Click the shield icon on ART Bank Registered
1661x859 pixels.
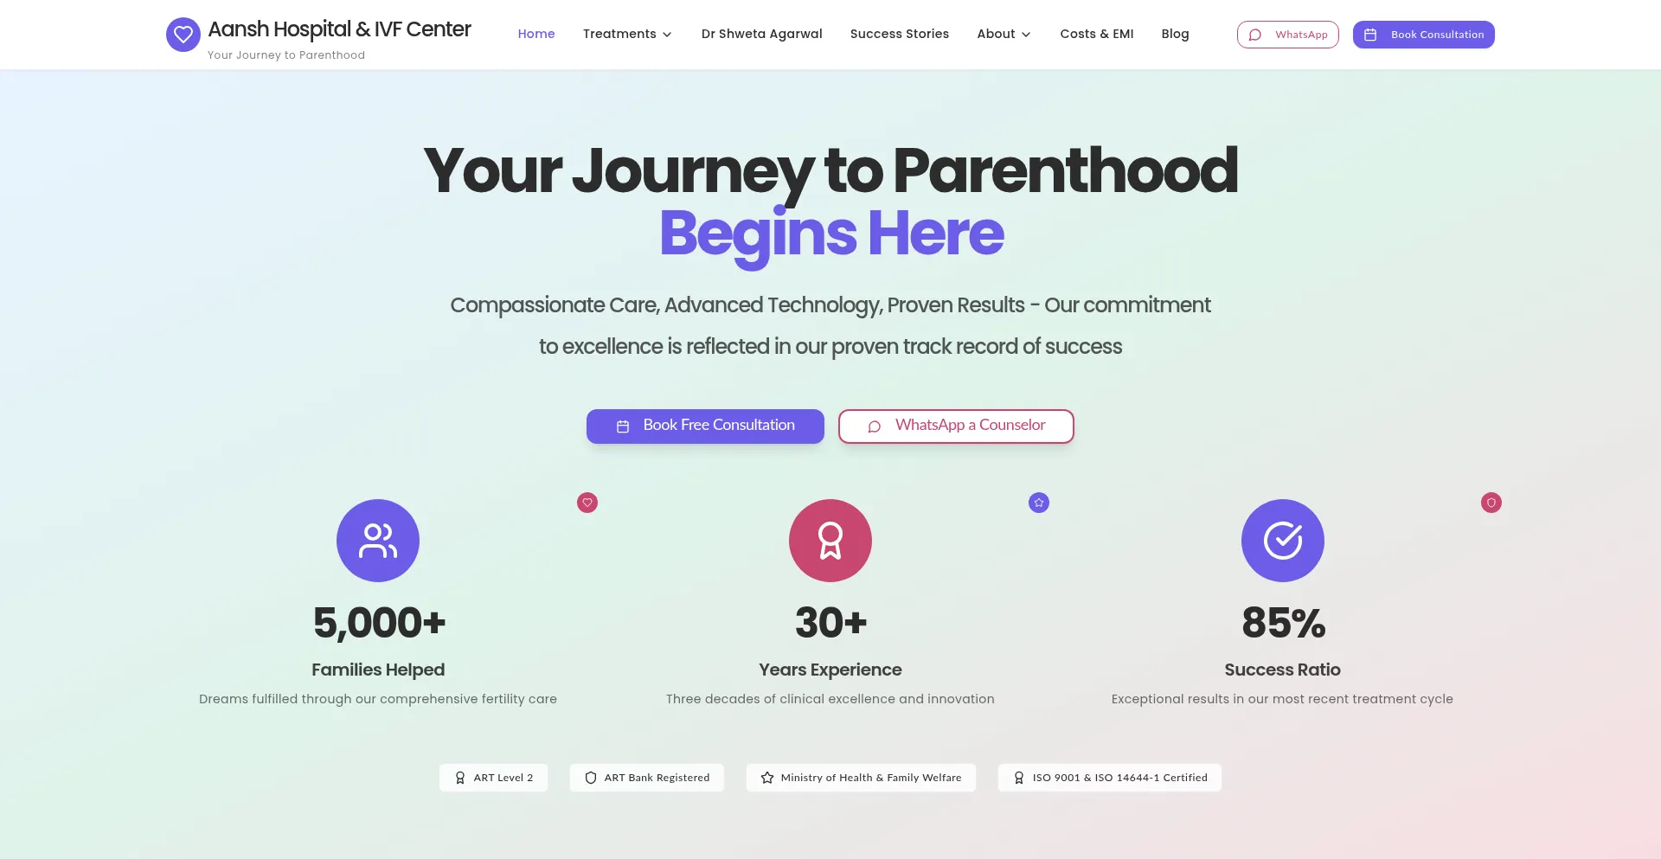click(x=591, y=778)
